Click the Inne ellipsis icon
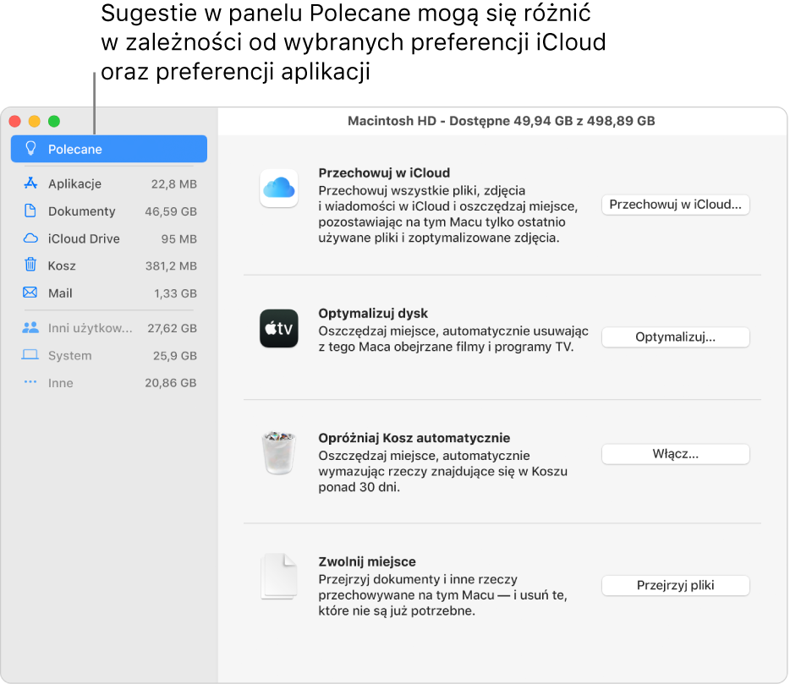This screenshot has height=684, width=790. click(30, 382)
